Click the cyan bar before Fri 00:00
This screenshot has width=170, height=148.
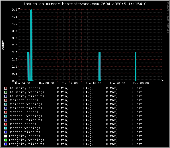point(136,66)
